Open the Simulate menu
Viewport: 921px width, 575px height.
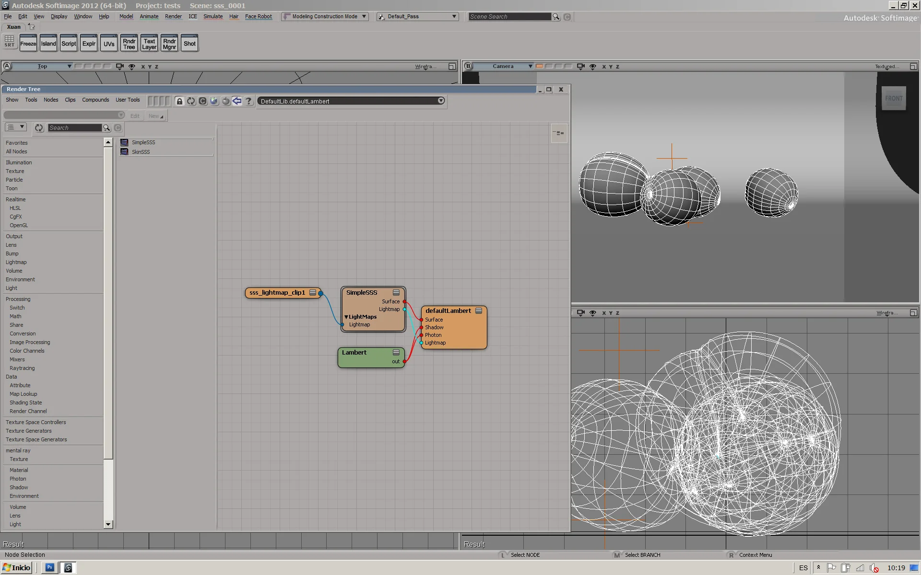click(x=213, y=16)
